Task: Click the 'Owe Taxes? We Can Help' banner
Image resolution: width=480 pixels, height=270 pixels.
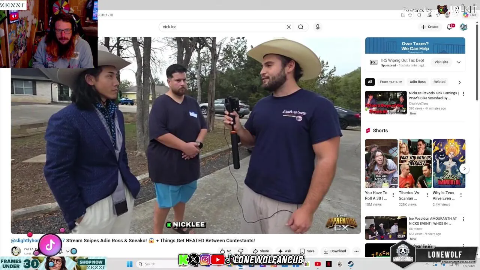Action: tap(415, 46)
